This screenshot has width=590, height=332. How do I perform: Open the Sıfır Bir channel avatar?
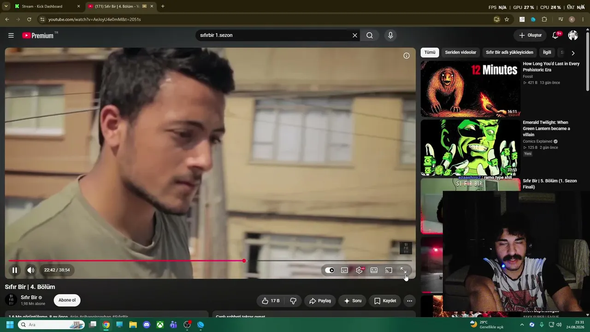click(11, 300)
